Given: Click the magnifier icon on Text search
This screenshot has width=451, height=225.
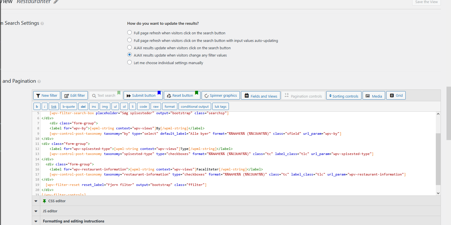Looking at the screenshot, I should [94, 96].
